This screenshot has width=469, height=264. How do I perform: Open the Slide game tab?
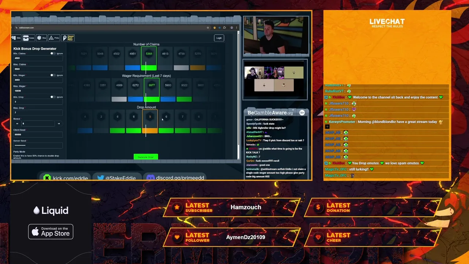[17, 38]
